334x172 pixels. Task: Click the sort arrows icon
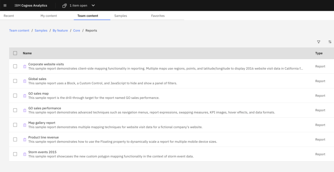click(x=330, y=42)
